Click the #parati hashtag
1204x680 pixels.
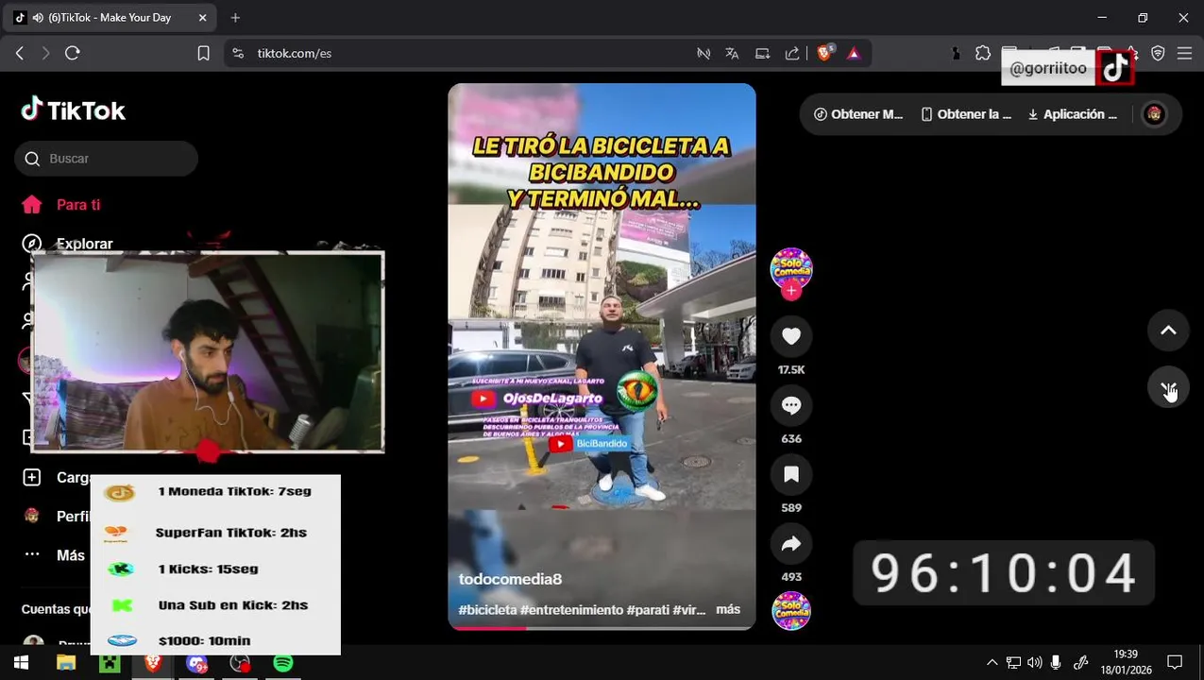648,610
